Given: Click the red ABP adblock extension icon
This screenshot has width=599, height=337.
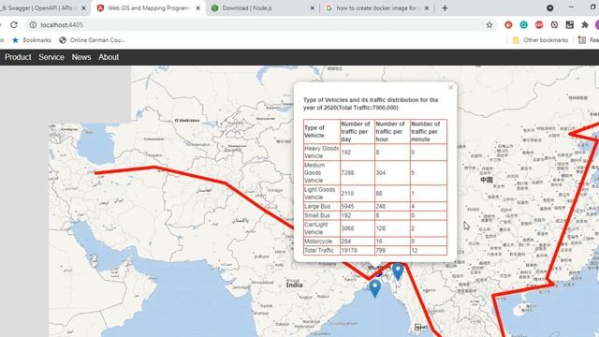Looking at the screenshot, I should pos(539,25).
